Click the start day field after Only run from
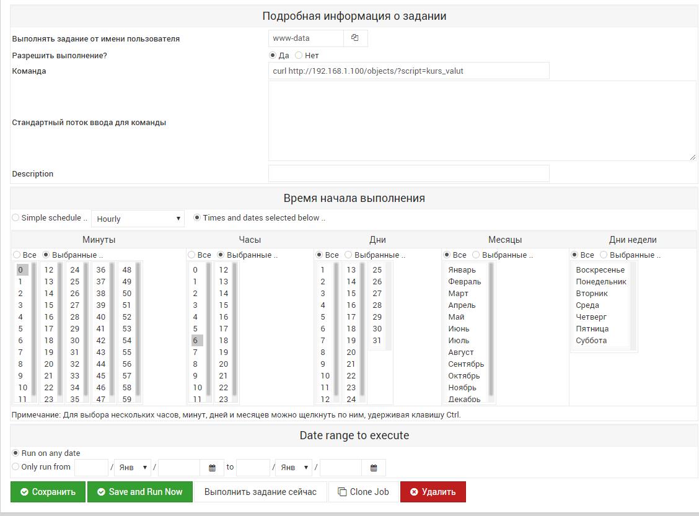This screenshot has width=699, height=516. [91, 468]
